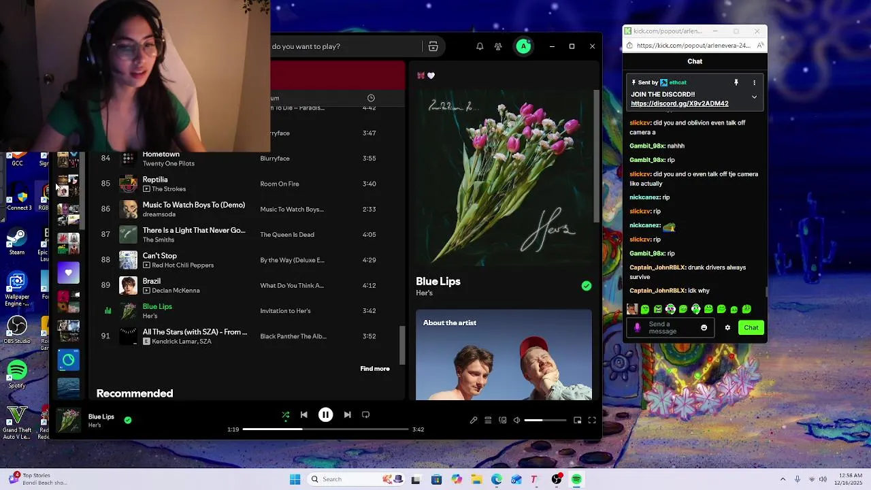Open the Spotify play queue
Screen dimensions: 871x490
(x=488, y=421)
